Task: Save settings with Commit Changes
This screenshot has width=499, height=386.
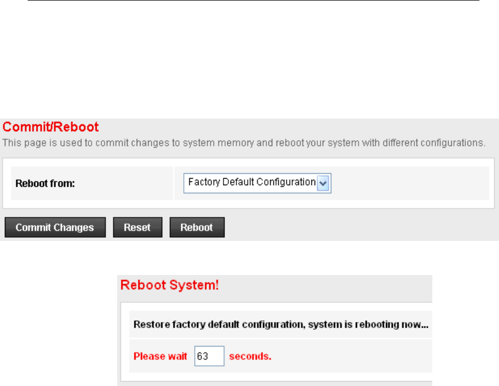Action: pos(54,227)
